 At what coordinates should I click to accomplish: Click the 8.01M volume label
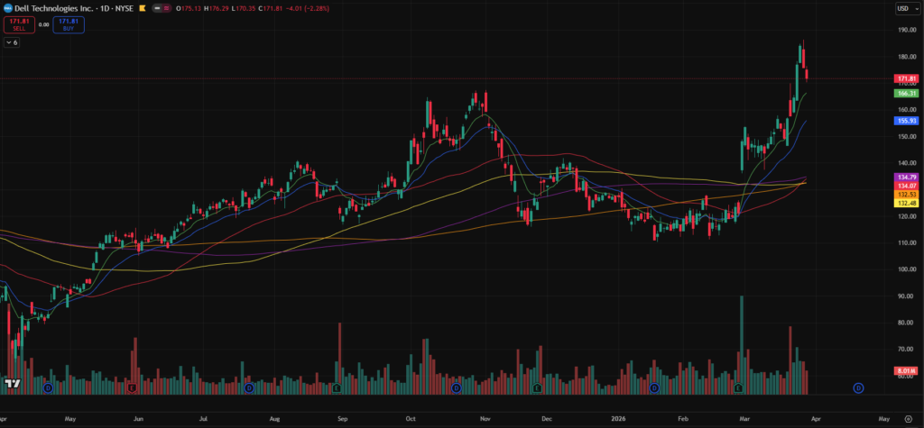(906, 370)
